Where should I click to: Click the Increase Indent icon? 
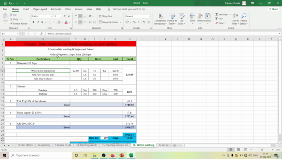(94, 22)
